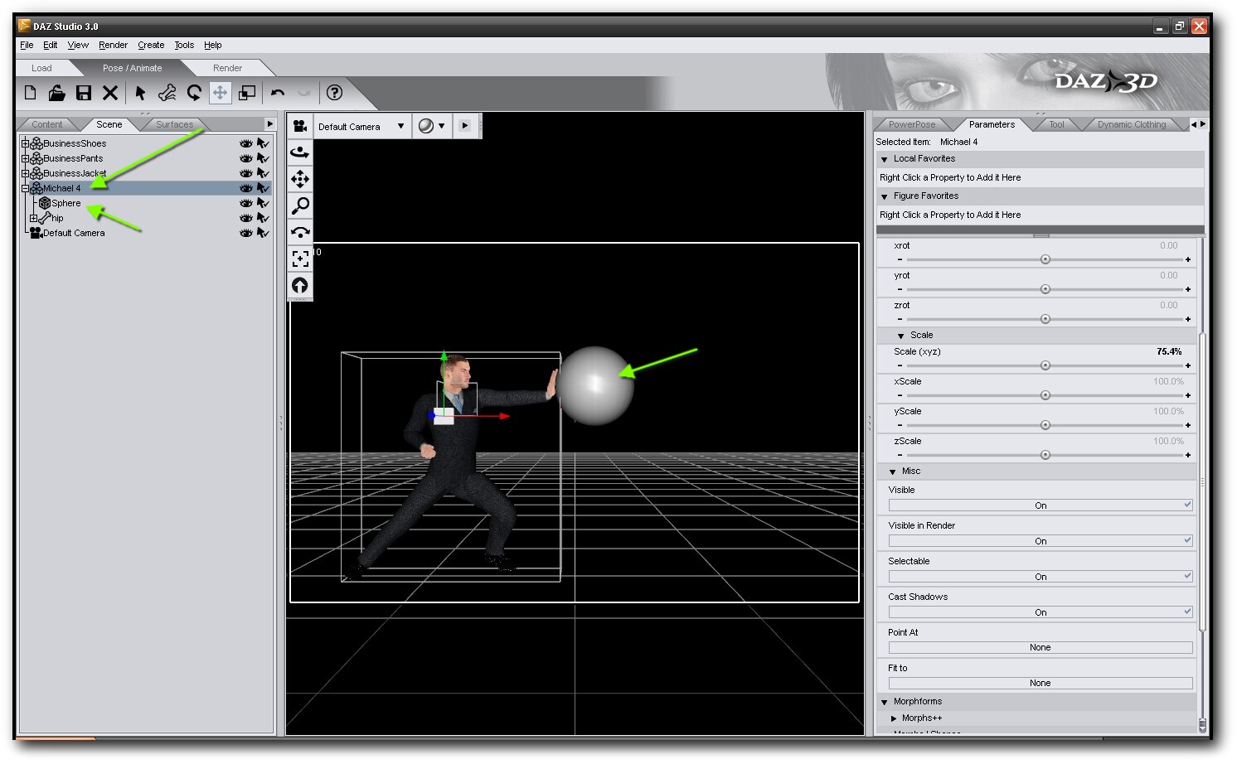Open a file using the folder icon
Image resolution: width=1237 pixels, height=764 pixels.
[56, 93]
